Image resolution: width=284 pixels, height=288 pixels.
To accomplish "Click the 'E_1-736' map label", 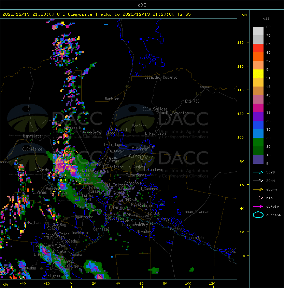I will coord(192,101).
